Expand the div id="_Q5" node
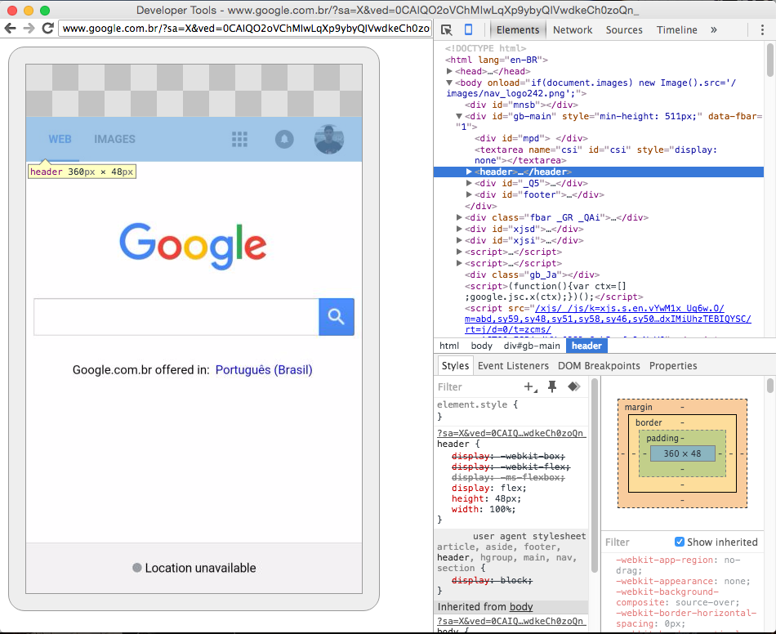 pyautogui.click(x=469, y=183)
